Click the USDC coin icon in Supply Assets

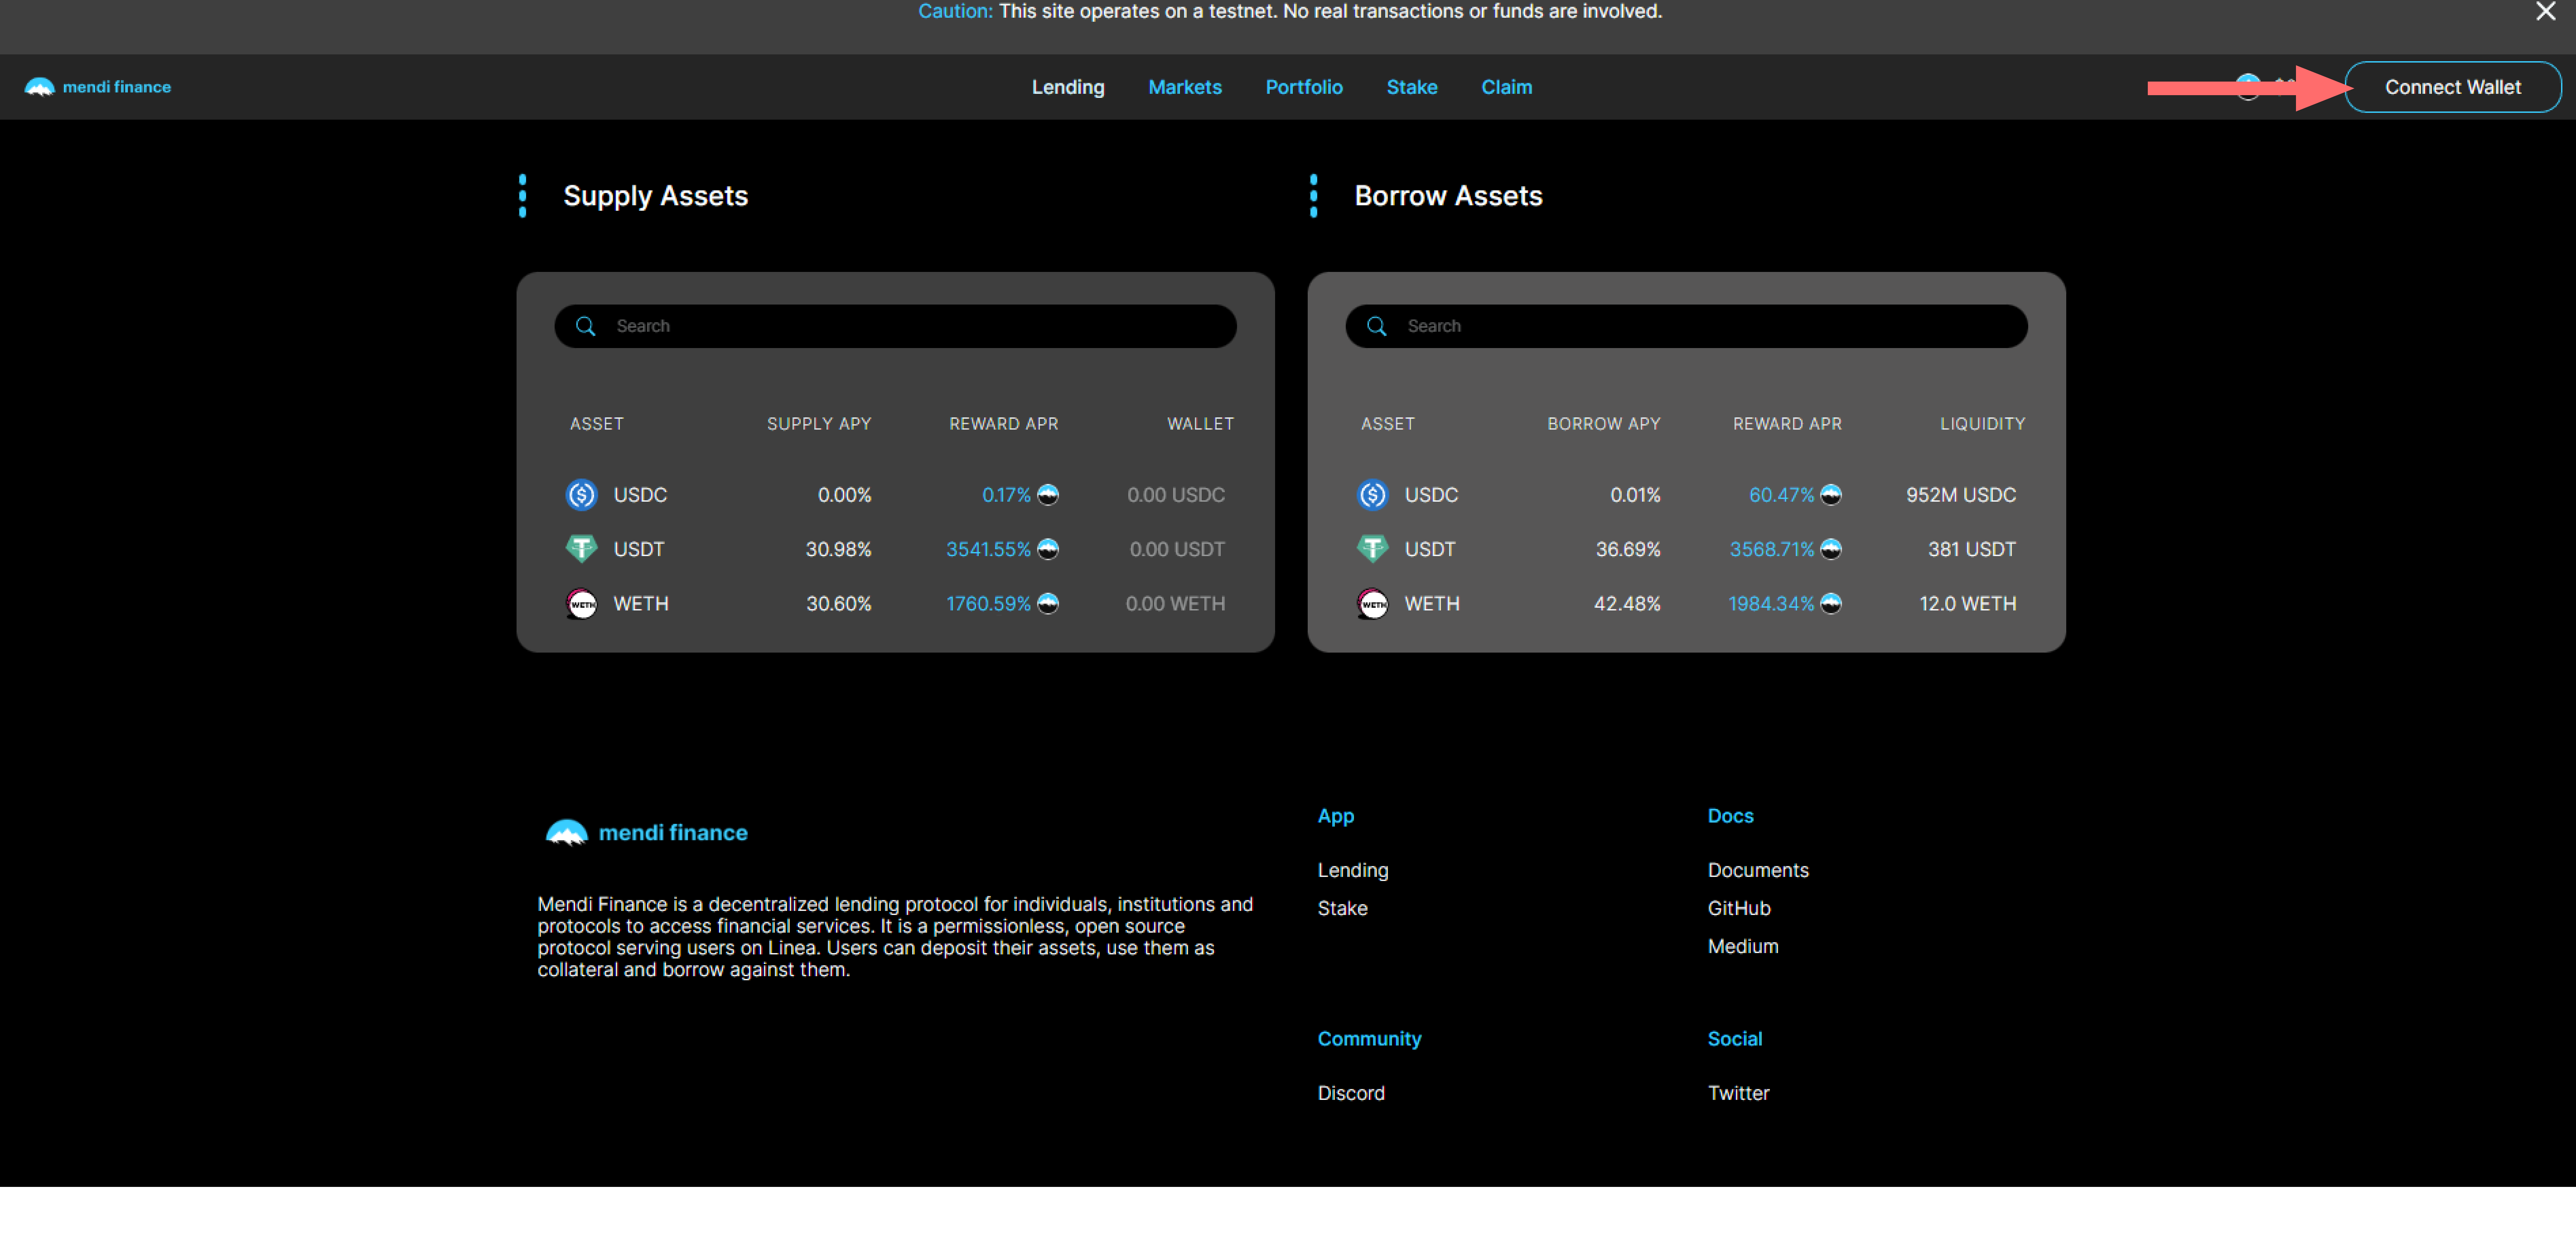[x=582, y=495]
